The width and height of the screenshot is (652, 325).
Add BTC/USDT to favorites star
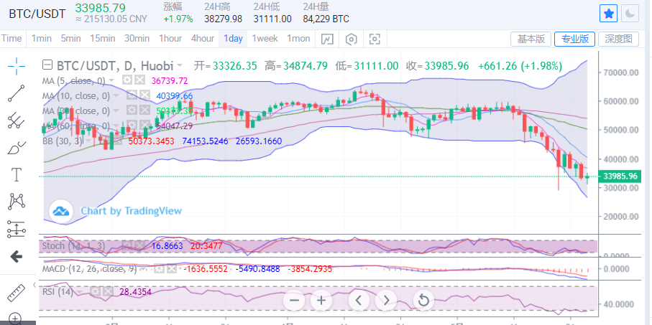(x=608, y=14)
